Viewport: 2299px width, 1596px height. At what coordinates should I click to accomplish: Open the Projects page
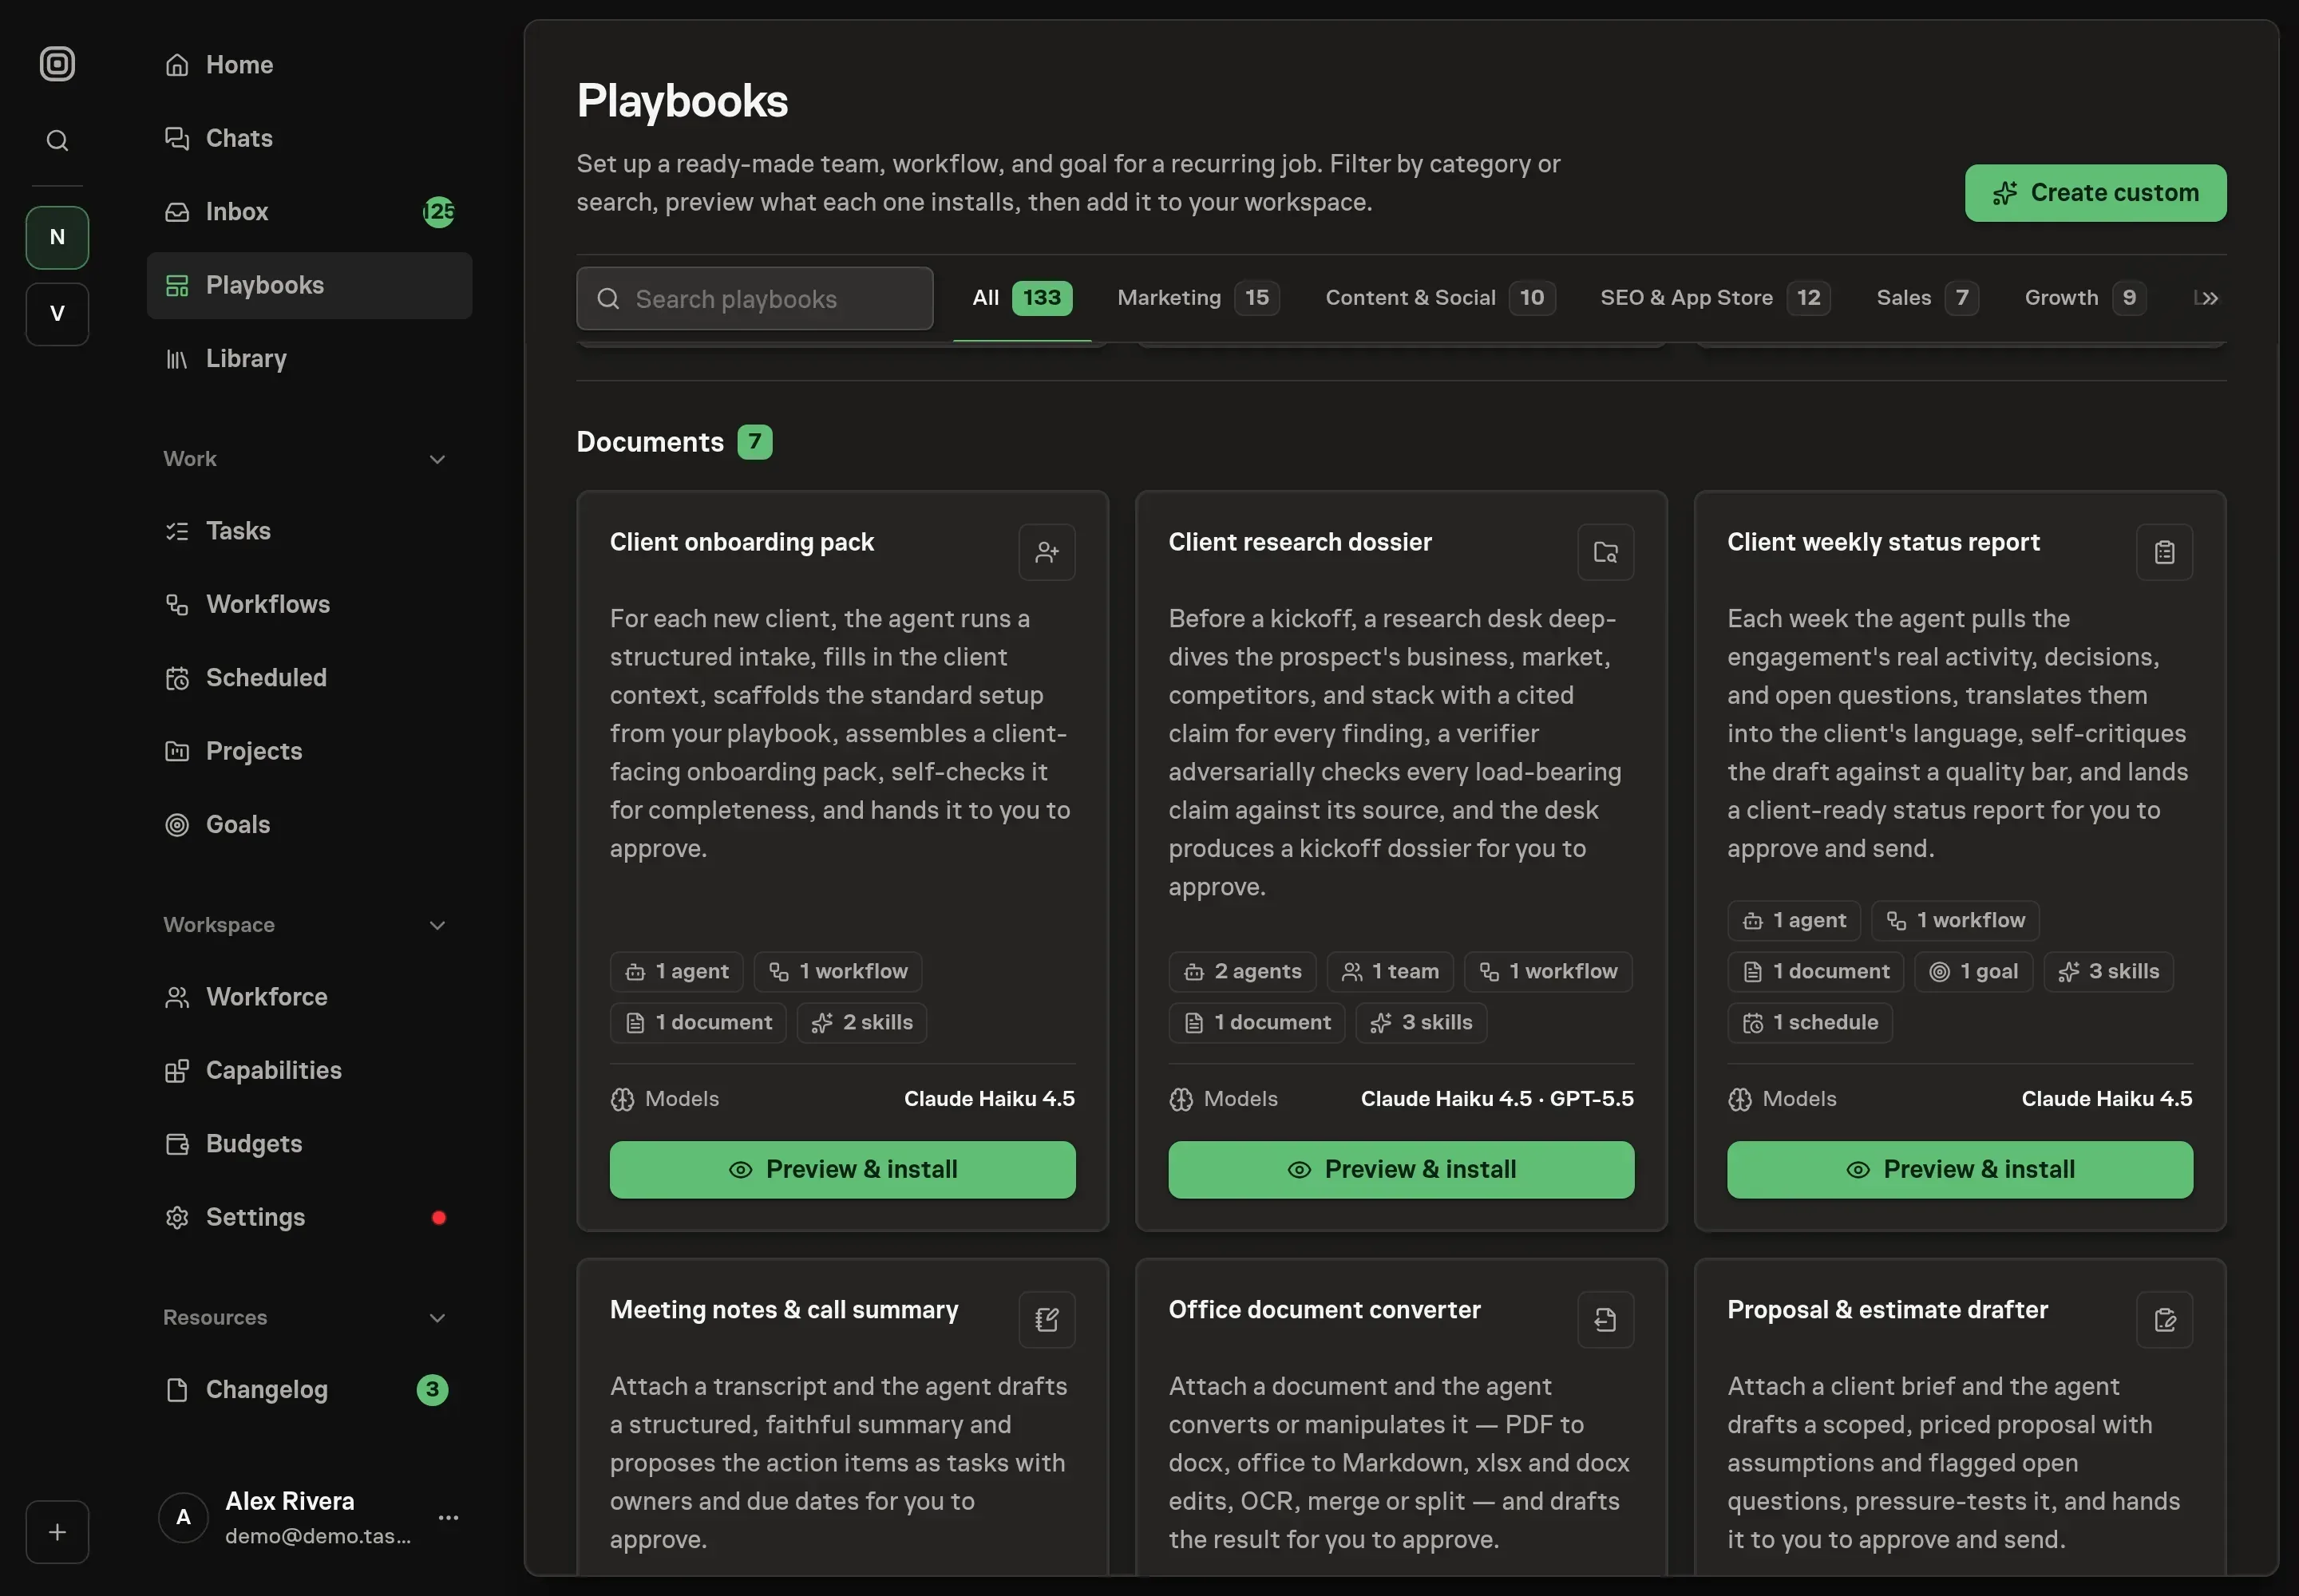309,751
